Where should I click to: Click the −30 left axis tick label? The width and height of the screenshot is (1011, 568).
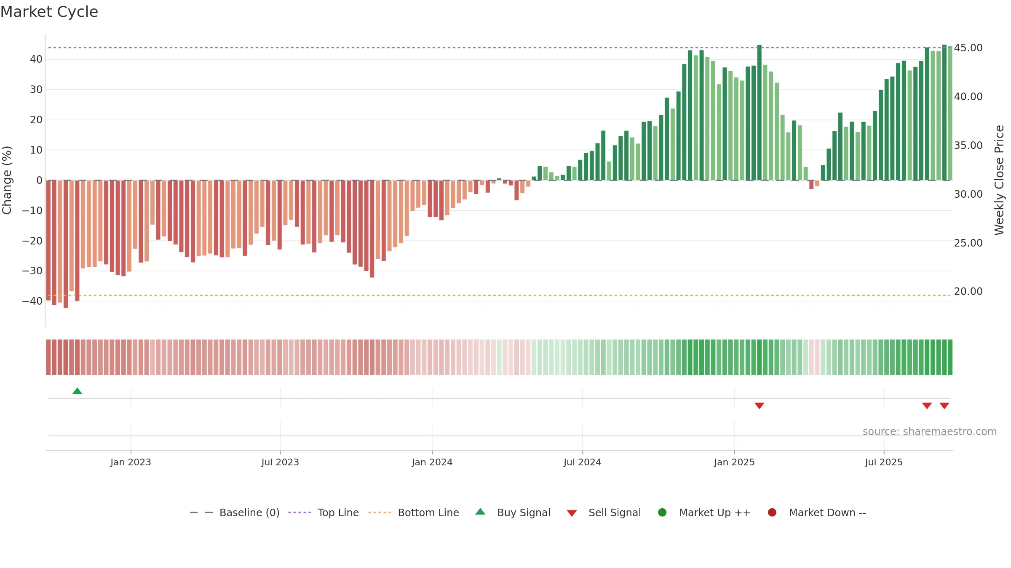[32, 271]
